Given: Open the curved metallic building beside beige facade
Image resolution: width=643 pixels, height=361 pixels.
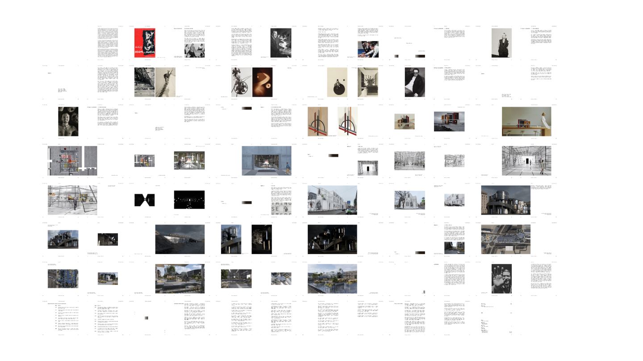Looking at the screenshot, I should tap(505, 200).
